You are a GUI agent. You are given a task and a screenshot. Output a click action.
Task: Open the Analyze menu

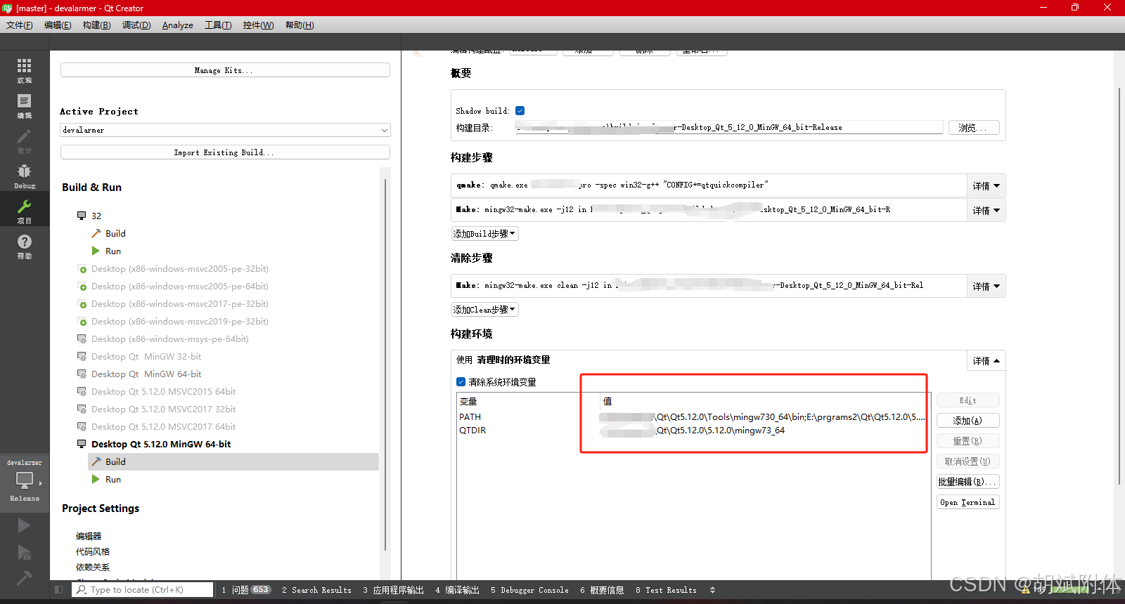click(178, 25)
